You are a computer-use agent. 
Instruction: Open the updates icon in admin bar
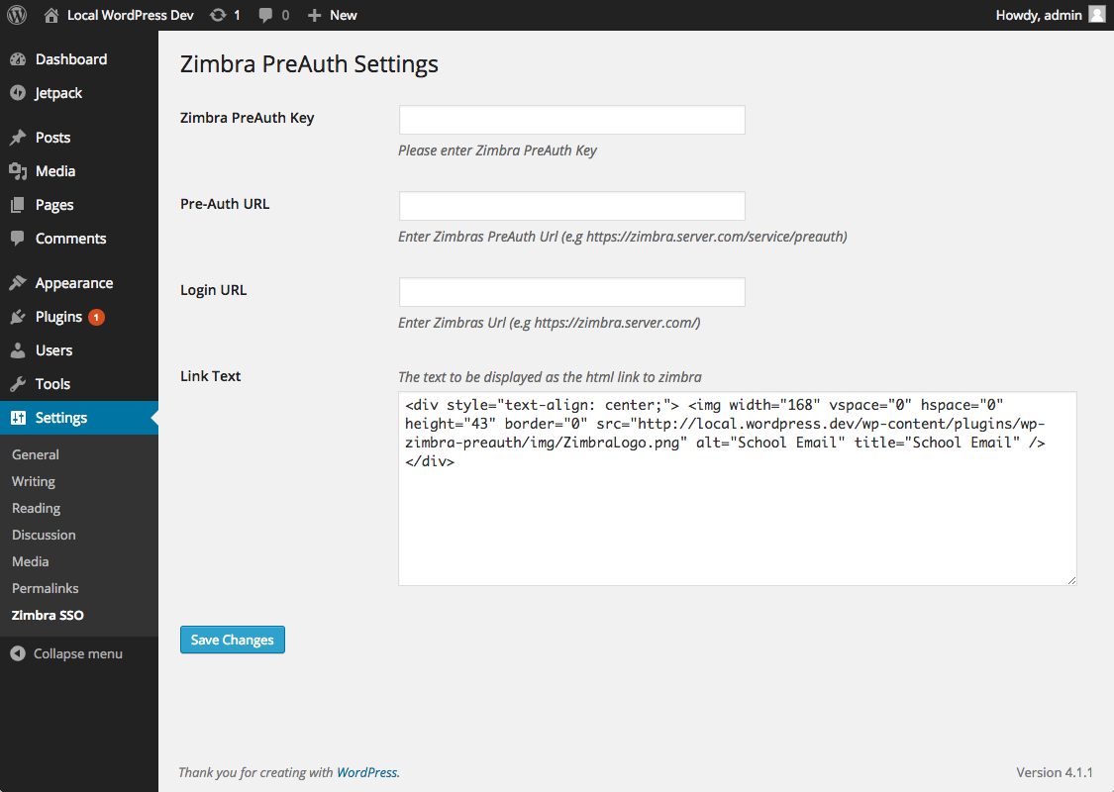click(218, 15)
